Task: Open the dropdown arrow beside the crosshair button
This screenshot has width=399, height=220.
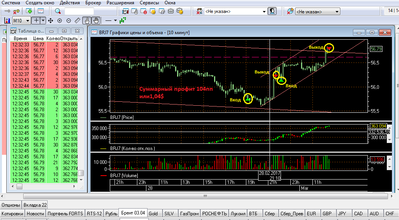Action: pos(43,20)
